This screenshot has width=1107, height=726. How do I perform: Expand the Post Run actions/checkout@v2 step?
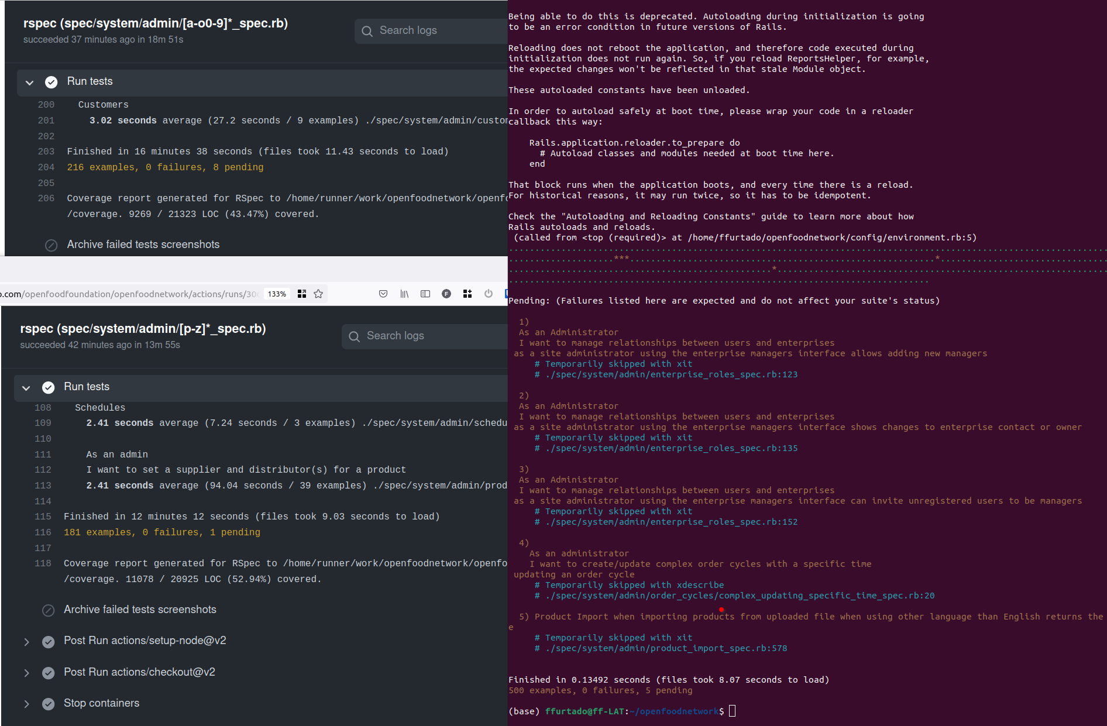tap(26, 673)
